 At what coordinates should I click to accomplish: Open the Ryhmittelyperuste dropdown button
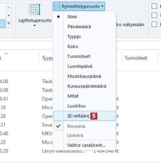click(79, 6)
